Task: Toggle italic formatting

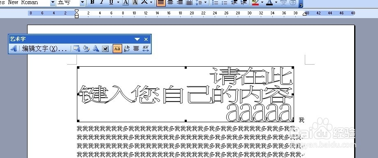Action: tap(102, 2)
